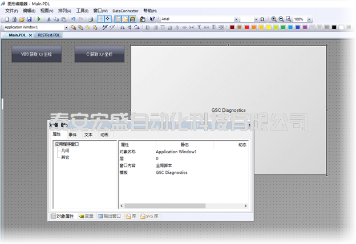This screenshot has height=244, width=356.
Task: Open the Arial font dropdown
Action: tap(237, 19)
